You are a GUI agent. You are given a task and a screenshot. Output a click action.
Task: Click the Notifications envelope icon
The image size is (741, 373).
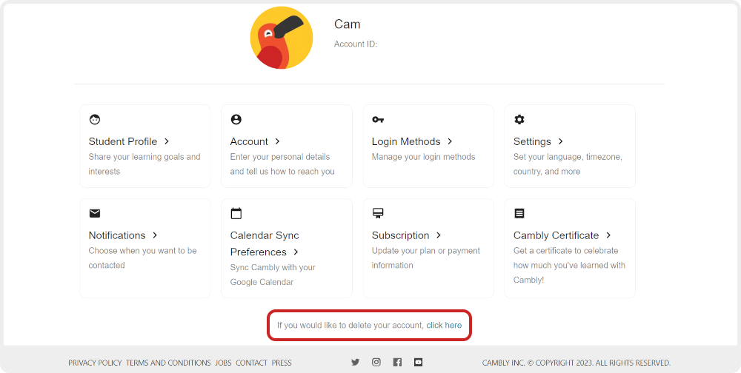[x=95, y=213]
